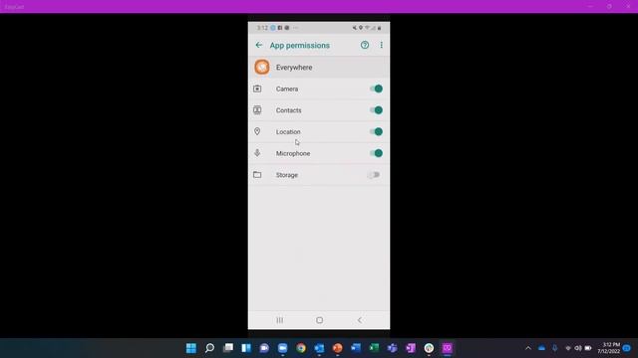Go back using the App permissions arrow

[259, 45]
